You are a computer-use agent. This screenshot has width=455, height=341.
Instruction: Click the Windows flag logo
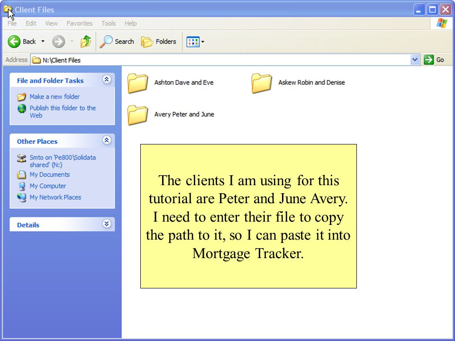[442, 23]
